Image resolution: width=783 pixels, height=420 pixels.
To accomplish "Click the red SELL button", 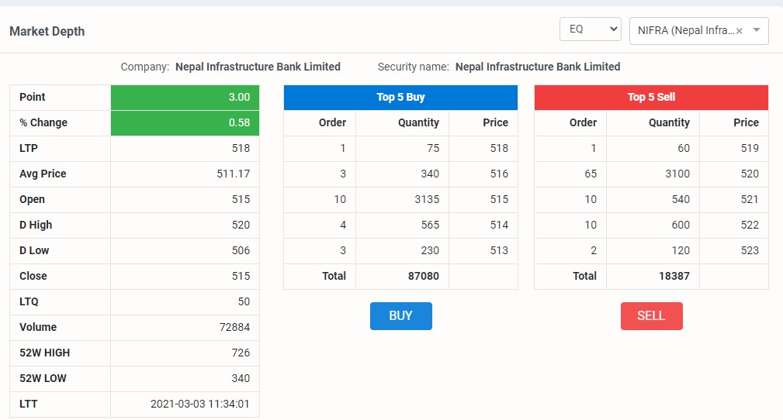I will tap(651, 315).
